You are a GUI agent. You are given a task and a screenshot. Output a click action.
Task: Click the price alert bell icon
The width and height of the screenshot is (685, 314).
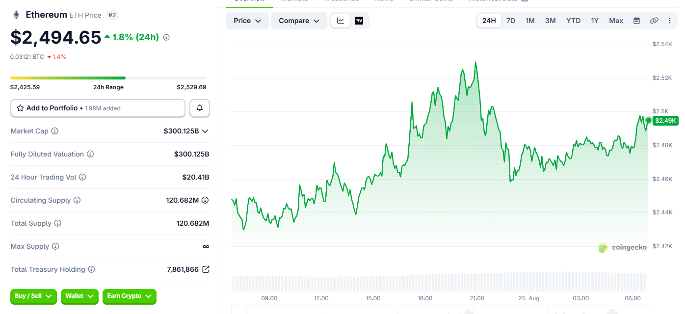[200, 108]
